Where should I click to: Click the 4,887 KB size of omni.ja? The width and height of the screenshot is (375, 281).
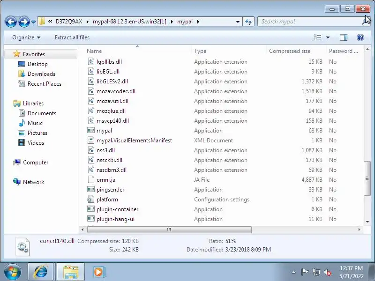click(312, 179)
